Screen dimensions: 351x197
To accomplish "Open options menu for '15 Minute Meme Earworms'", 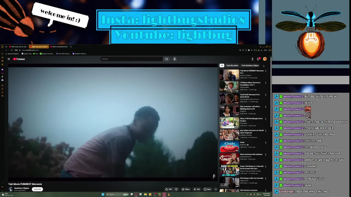I will (x=265, y=83).
